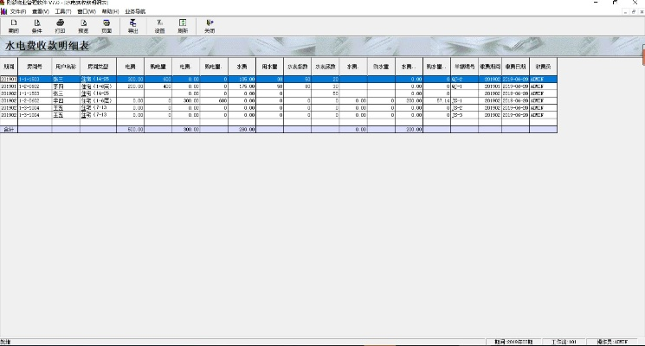Screen dimensions: 645x346
Task: Click the 导出 (Export) toolbar icon
Action: [x=132, y=25]
